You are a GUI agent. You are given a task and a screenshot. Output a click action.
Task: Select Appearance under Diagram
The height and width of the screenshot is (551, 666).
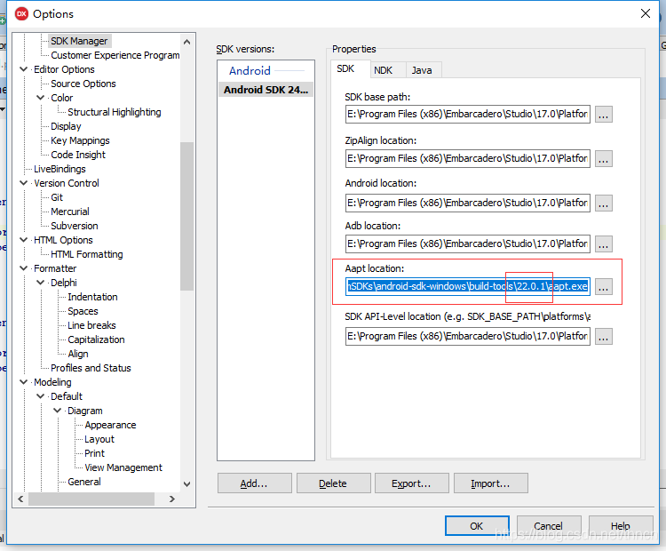[x=110, y=425]
